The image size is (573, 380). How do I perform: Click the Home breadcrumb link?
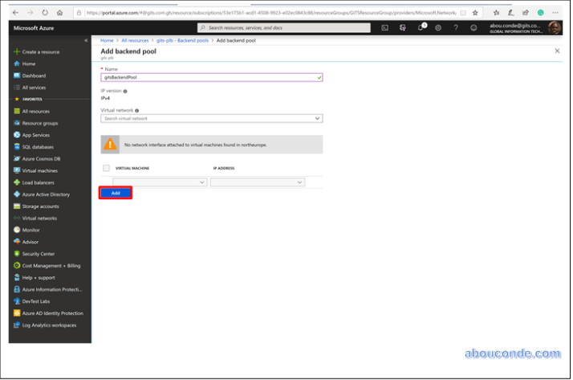[107, 39]
